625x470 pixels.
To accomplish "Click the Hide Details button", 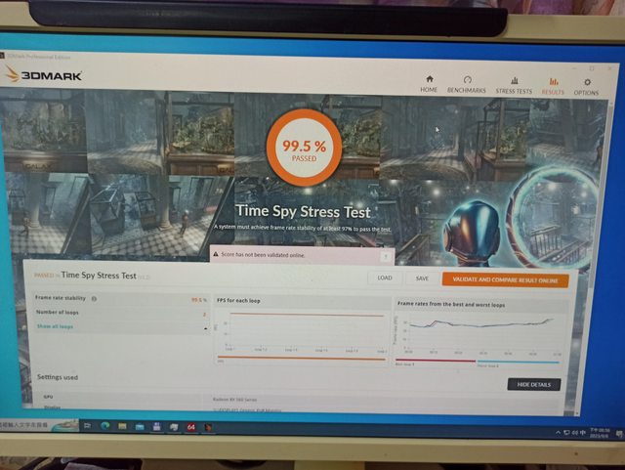I will (533, 384).
